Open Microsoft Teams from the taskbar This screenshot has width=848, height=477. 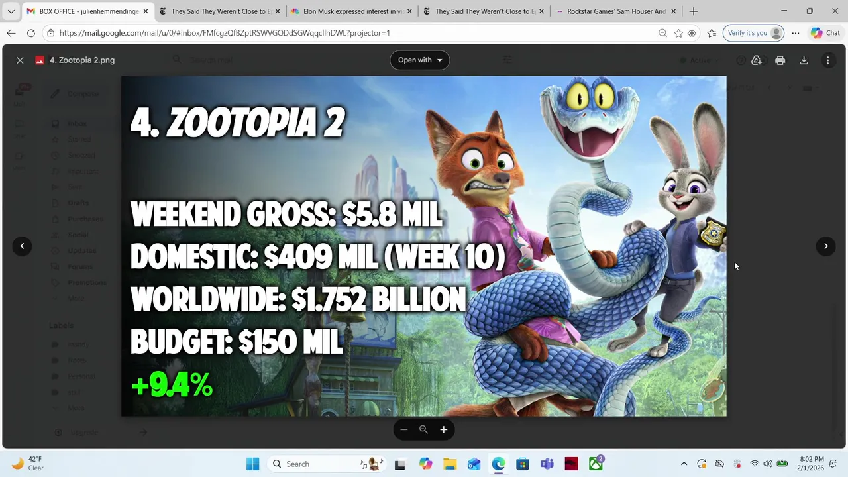[x=547, y=464]
